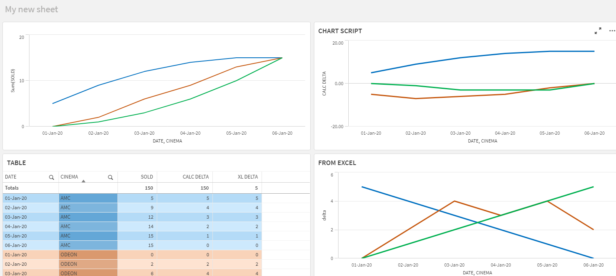Click the Totals row label in the table

[12, 188]
